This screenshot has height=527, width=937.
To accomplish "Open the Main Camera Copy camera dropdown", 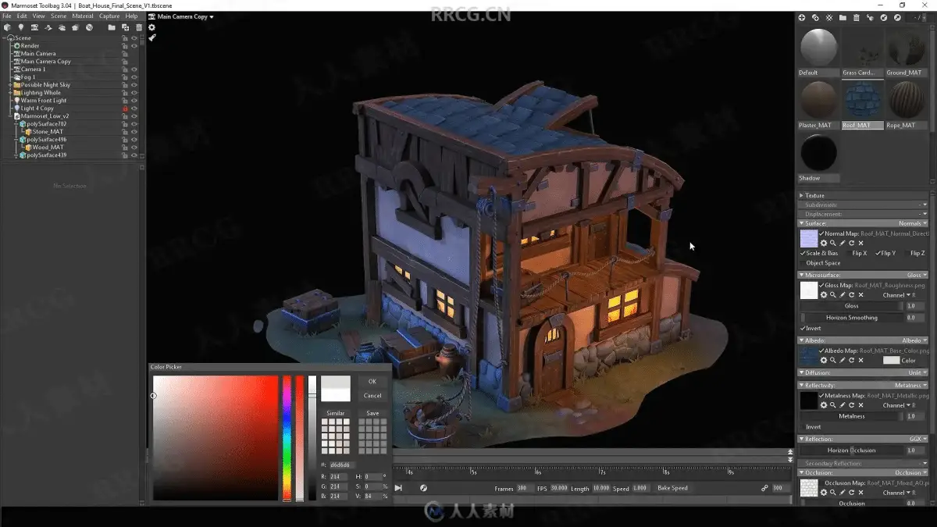I will (x=185, y=16).
